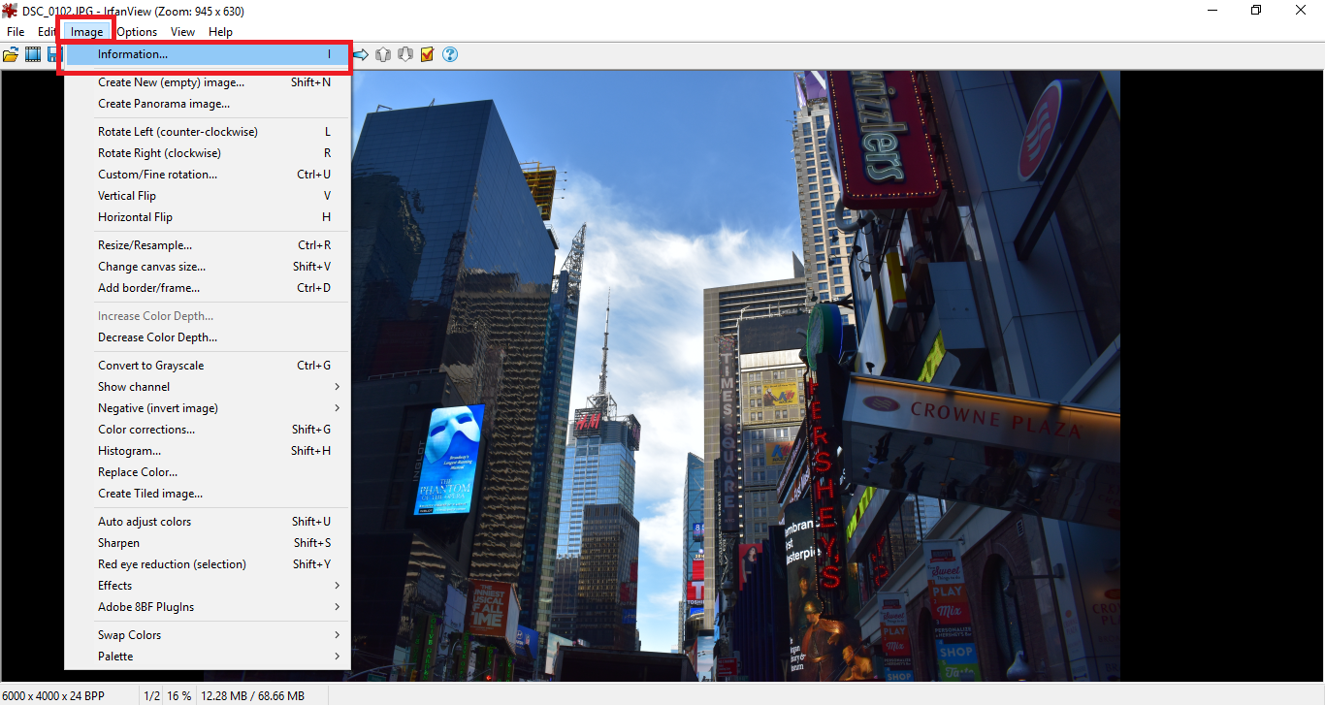Apply Horizontal Flip
This screenshot has width=1325, height=705.
coord(207,217)
